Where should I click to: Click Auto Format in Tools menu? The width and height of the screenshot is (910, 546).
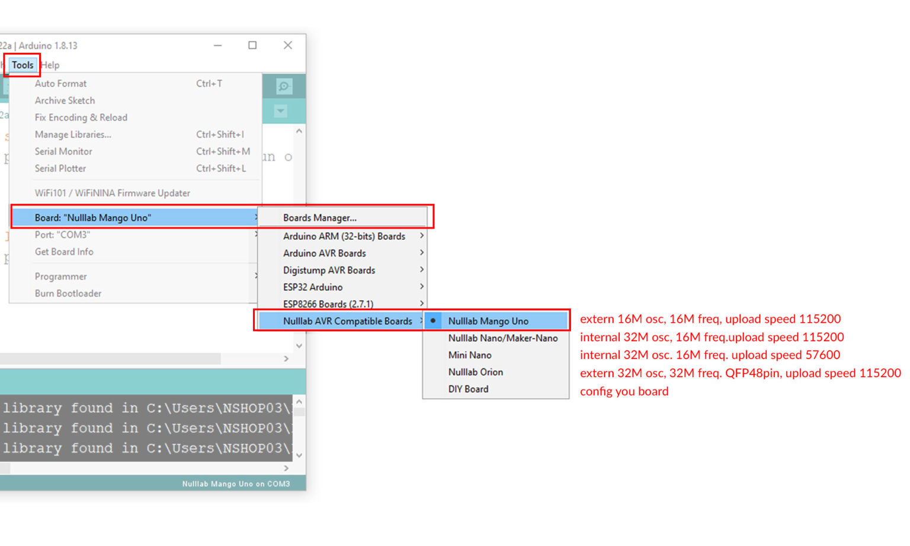pyautogui.click(x=60, y=83)
